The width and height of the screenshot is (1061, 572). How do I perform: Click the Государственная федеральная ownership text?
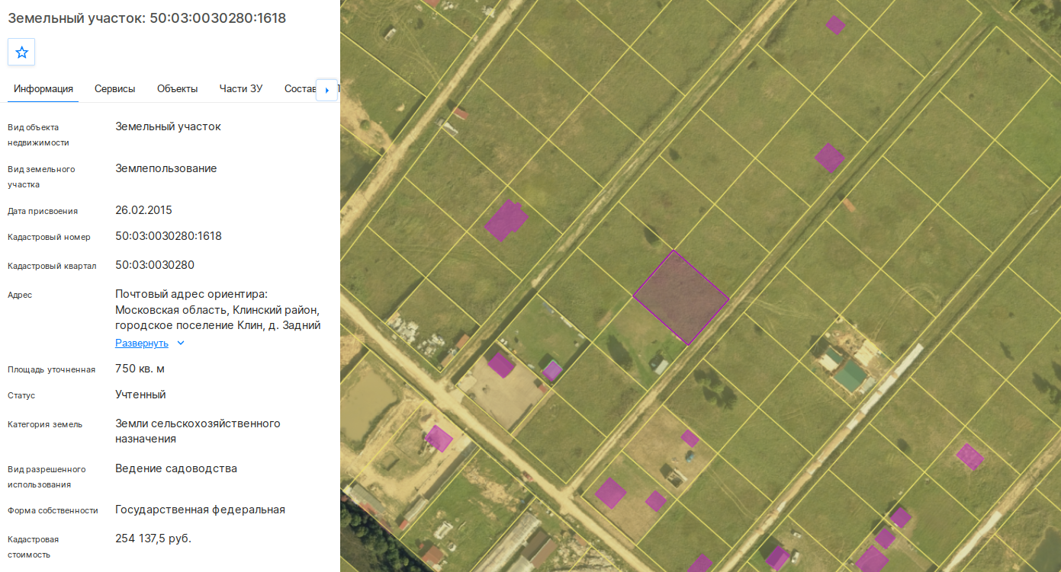[201, 510]
